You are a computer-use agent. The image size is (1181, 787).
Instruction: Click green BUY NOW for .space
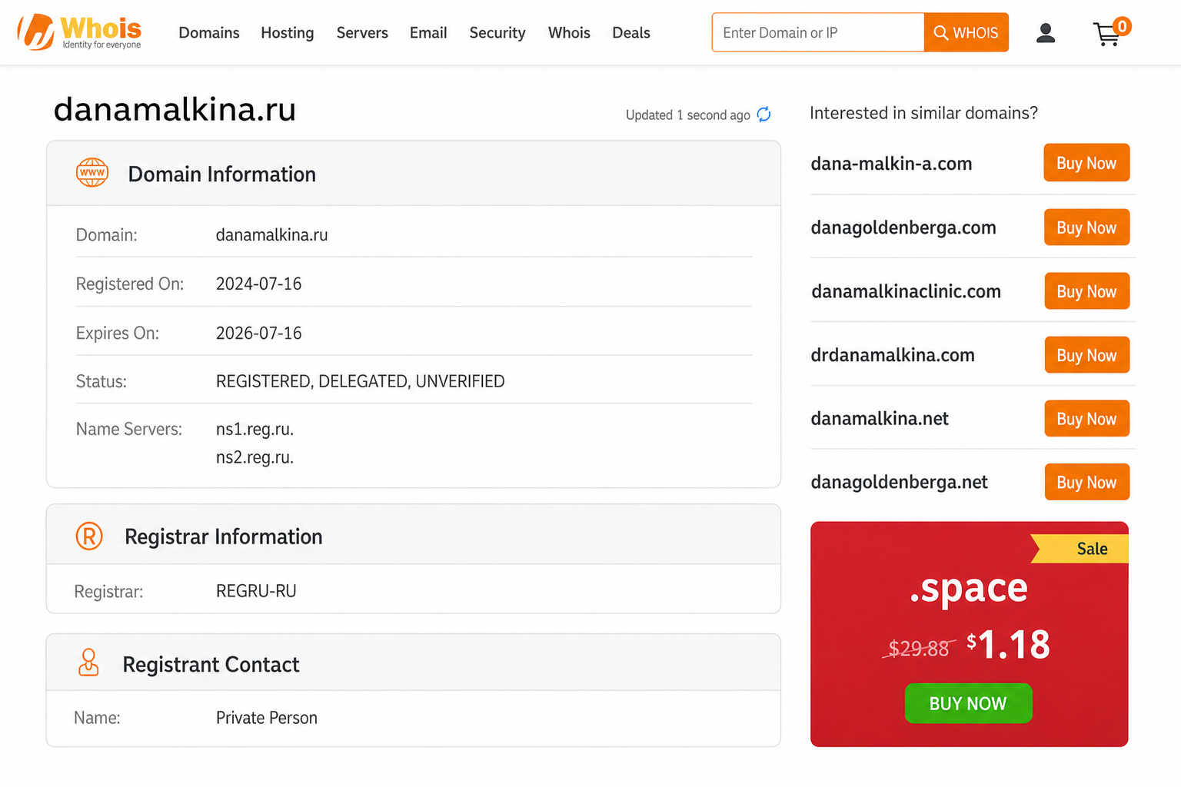[968, 703]
